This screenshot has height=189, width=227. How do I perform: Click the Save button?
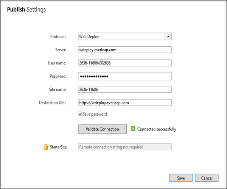pos(181,178)
